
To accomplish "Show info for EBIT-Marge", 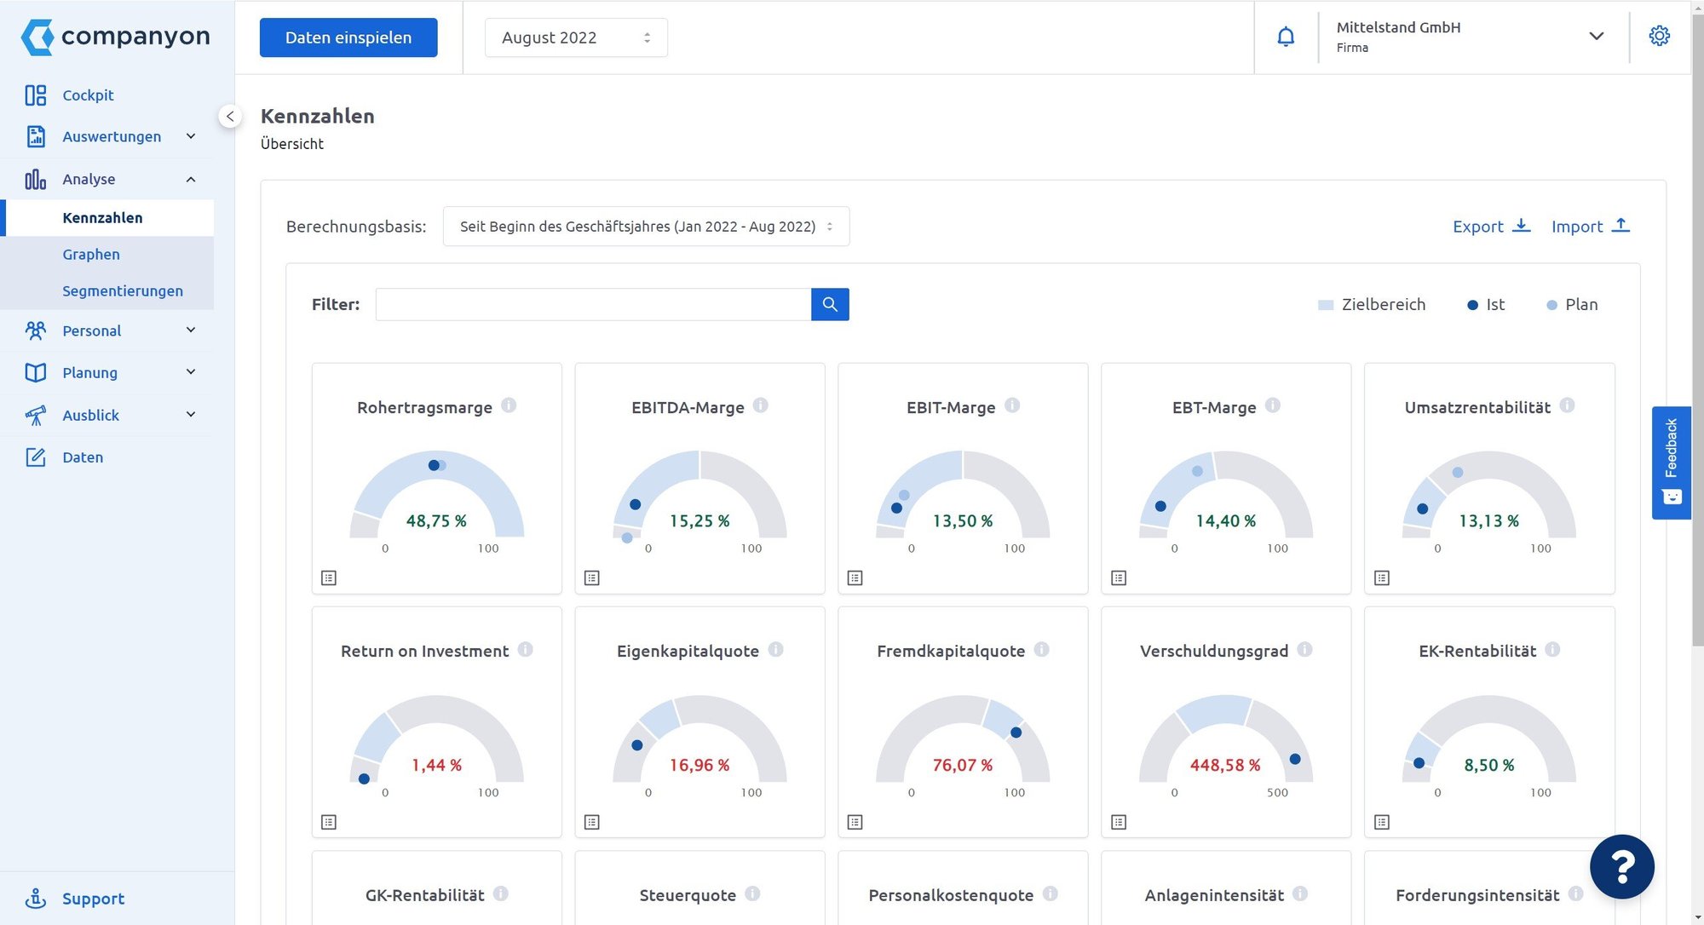I will point(1012,405).
